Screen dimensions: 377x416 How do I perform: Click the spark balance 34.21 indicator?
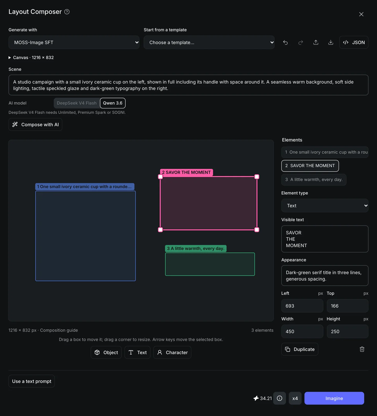tap(263, 398)
